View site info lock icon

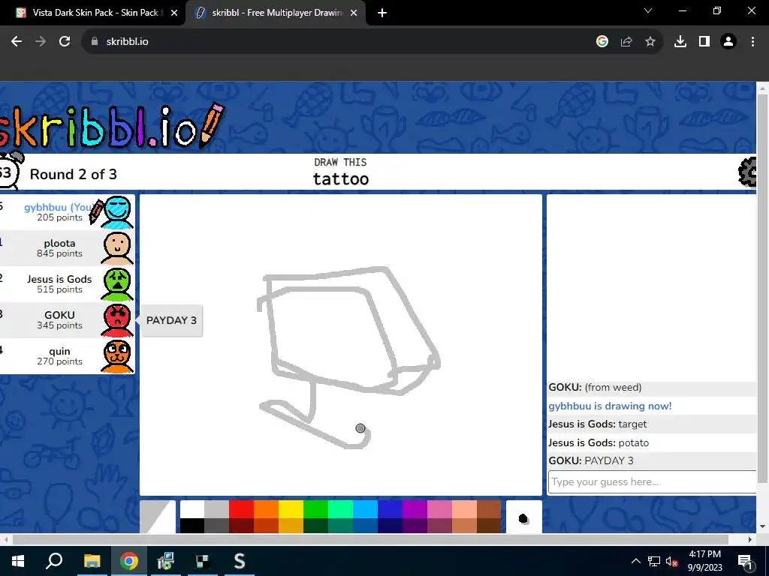coord(95,42)
